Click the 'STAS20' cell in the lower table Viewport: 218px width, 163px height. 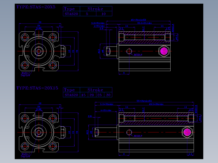click(71, 95)
